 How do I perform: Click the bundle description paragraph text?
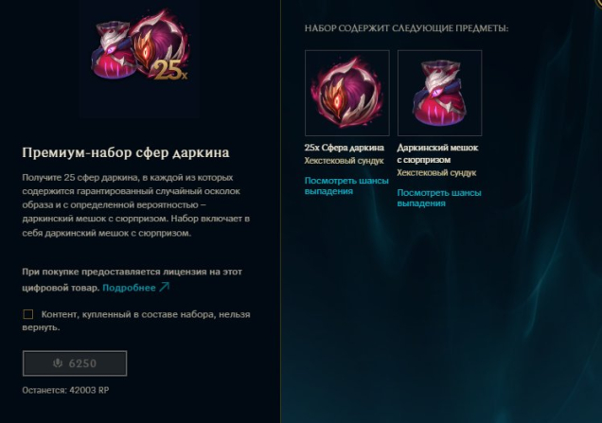pyautogui.click(x=136, y=205)
